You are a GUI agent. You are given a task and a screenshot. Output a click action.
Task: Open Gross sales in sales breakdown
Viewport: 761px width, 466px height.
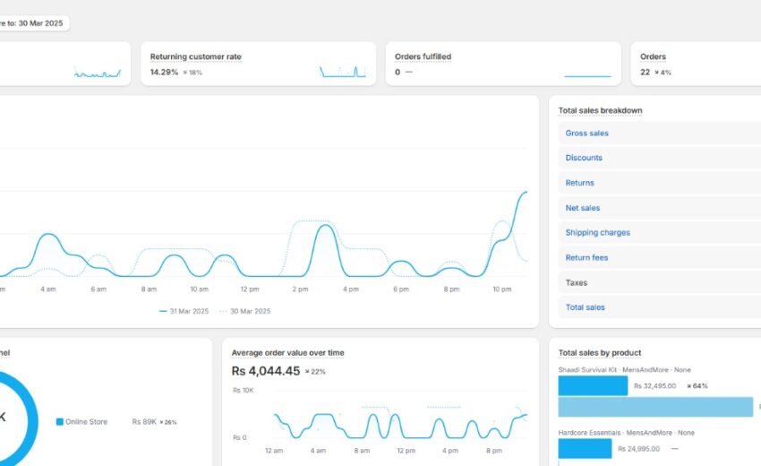click(586, 134)
